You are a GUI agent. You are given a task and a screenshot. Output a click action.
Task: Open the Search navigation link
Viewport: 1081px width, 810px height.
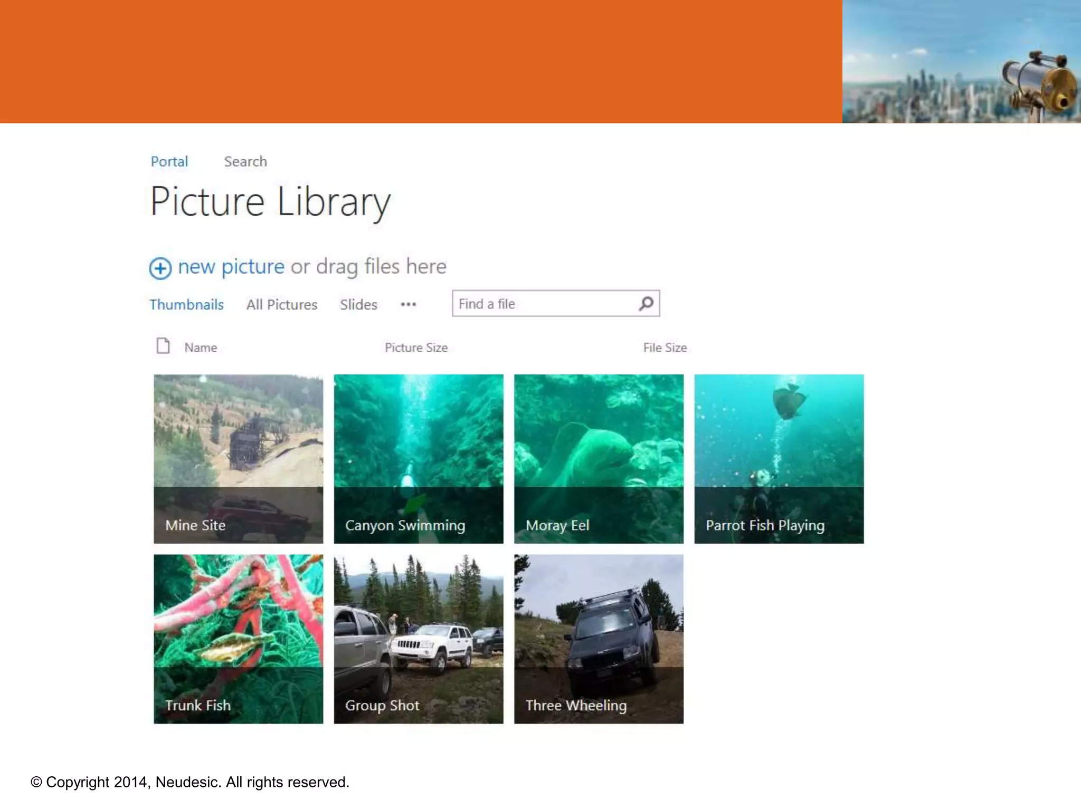(x=245, y=161)
